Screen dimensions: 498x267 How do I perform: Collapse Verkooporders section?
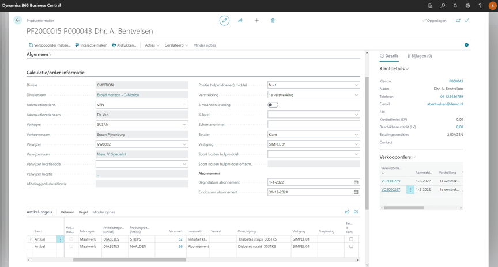click(397, 157)
